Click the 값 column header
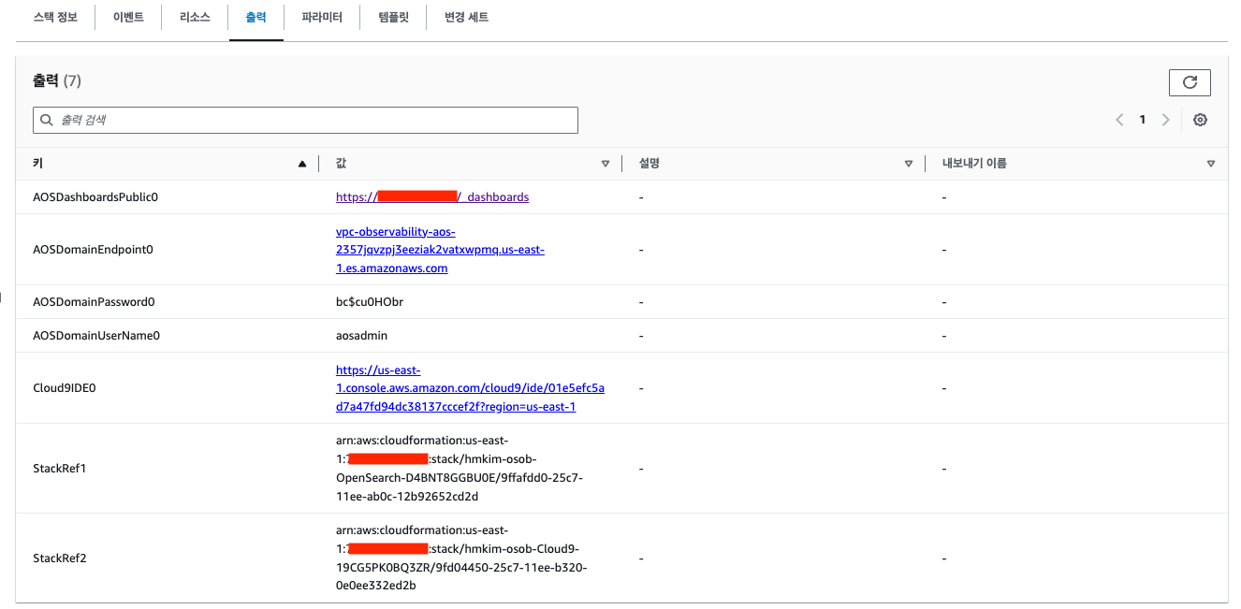Screen dimensions: 1241x609 tap(341, 163)
